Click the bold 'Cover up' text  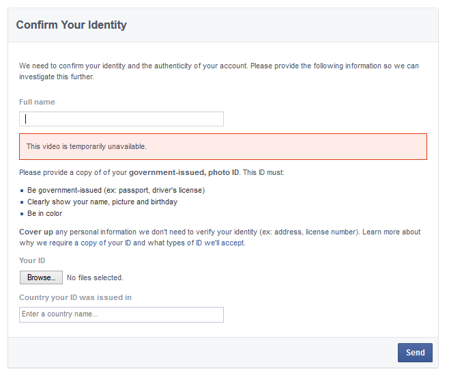36,232
